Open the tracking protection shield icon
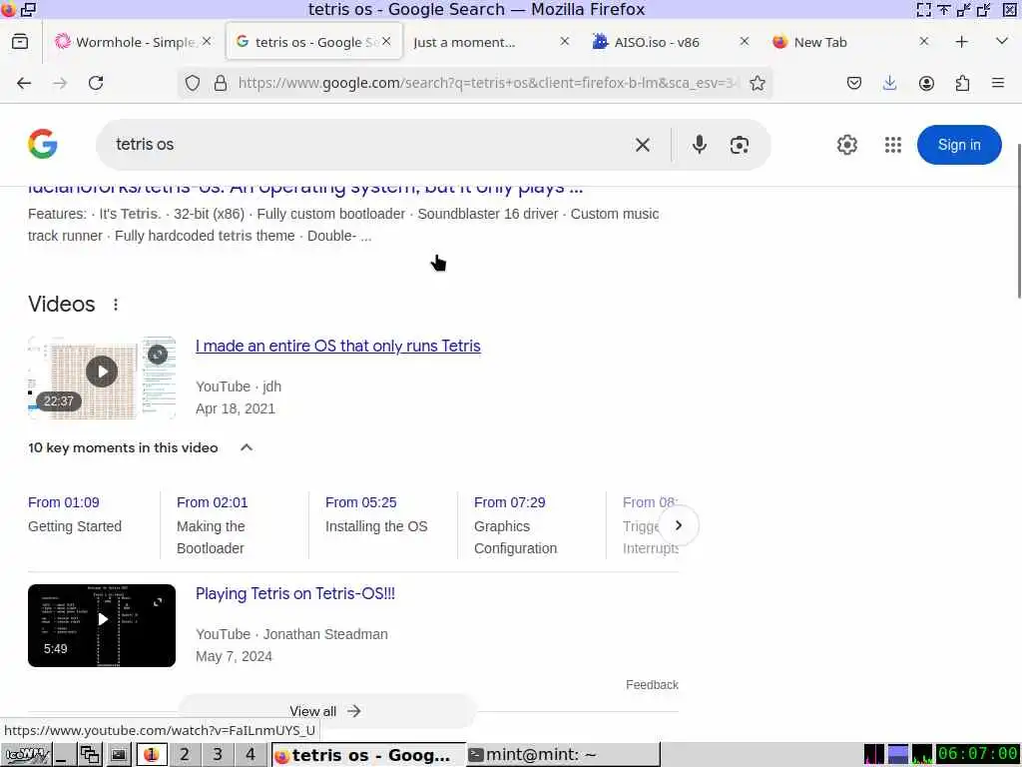Viewport: 1022px width, 767px height. point(193,83)
